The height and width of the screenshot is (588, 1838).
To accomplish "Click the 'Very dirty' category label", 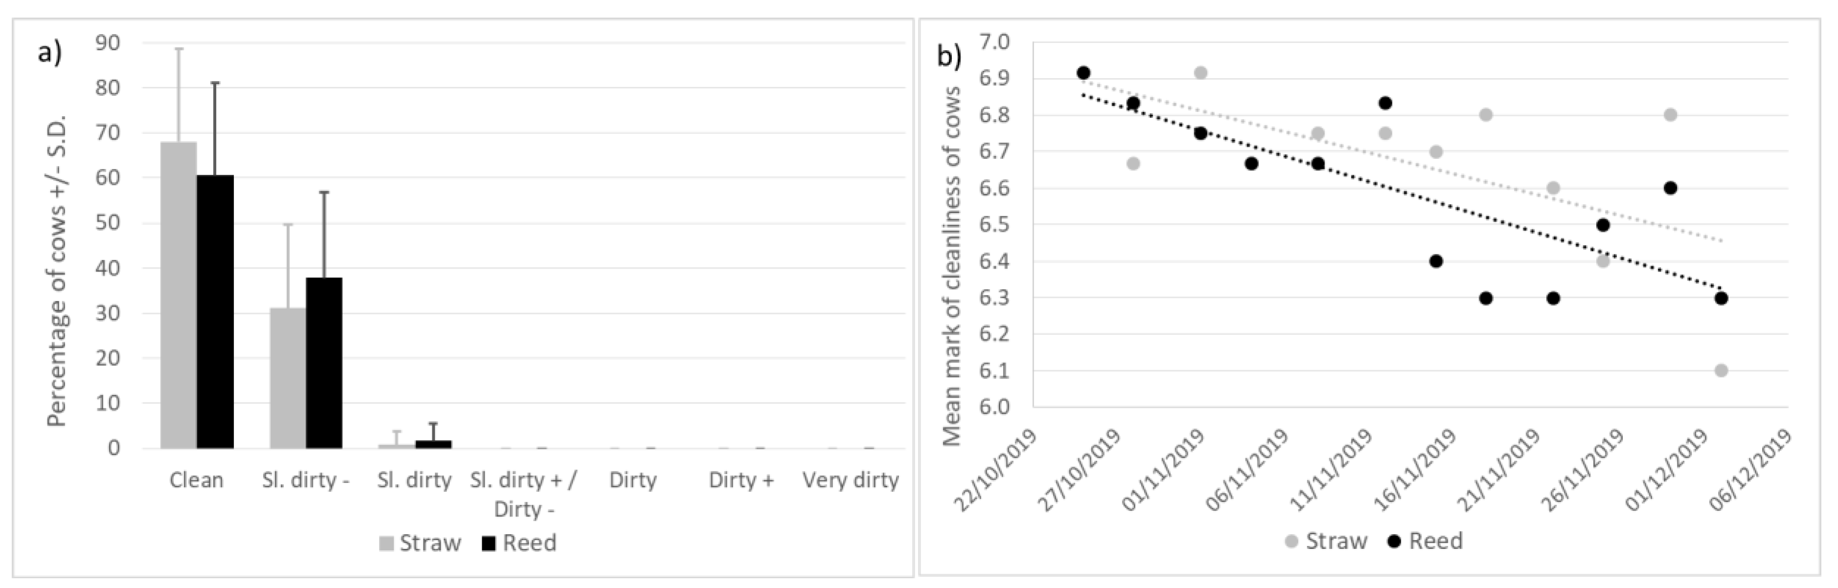I will [x=851, y=481].
